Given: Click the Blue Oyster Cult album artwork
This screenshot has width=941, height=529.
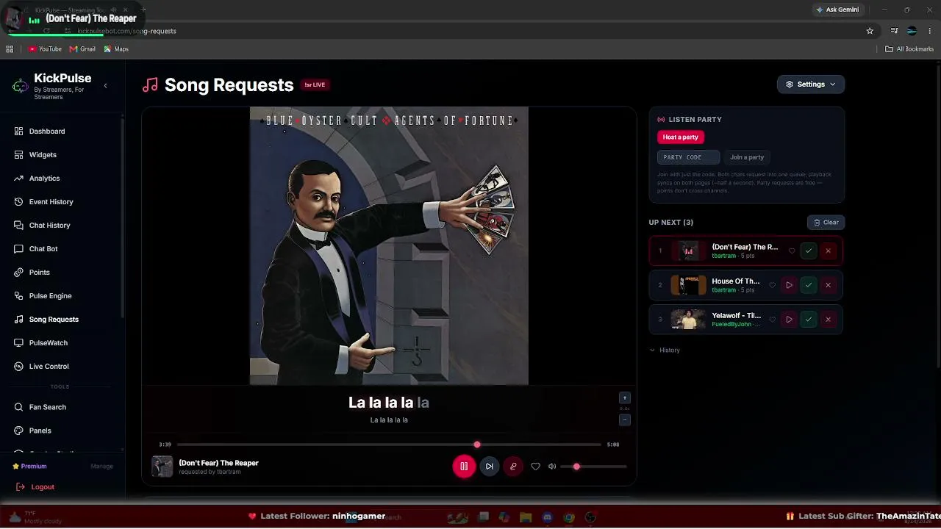Looking at the screenshot, I should click(x=389, y=246).
